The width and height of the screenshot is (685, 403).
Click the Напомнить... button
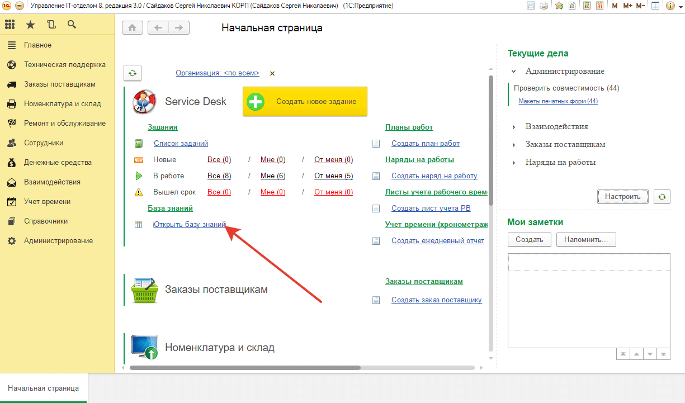pos(586,240)
